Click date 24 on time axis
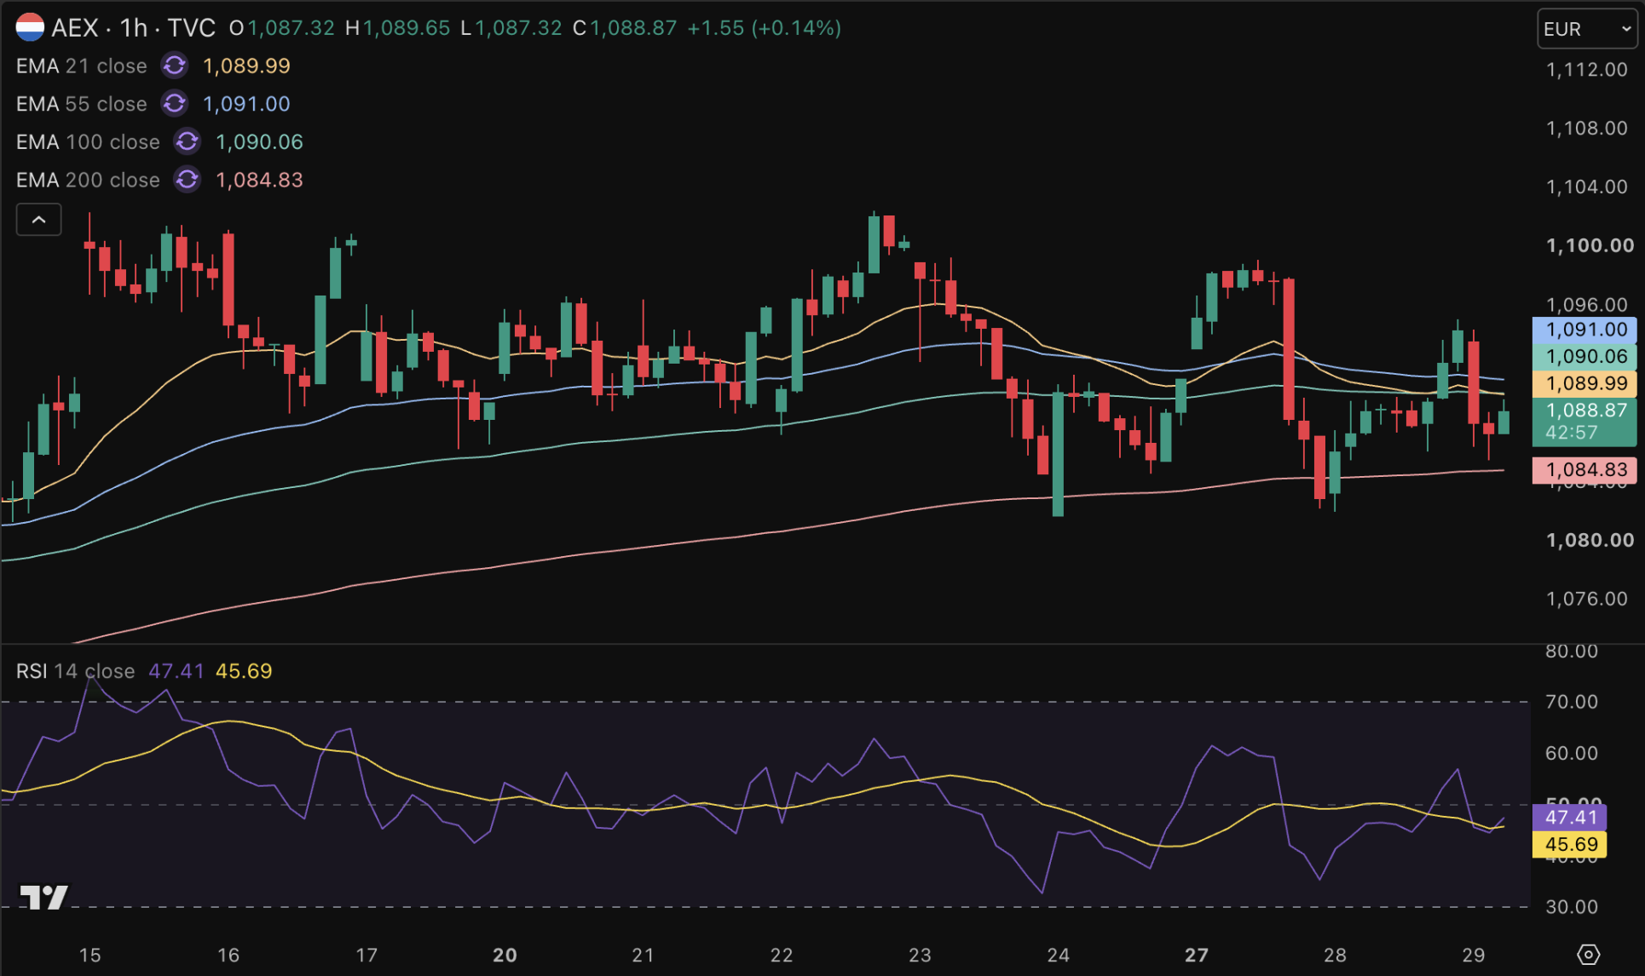 coord(1058,956)
